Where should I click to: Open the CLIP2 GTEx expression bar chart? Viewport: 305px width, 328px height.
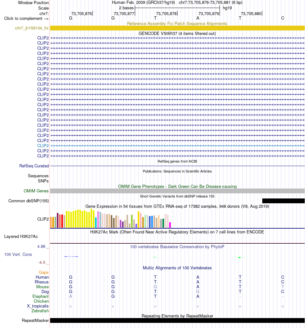[x=111, y=218]
